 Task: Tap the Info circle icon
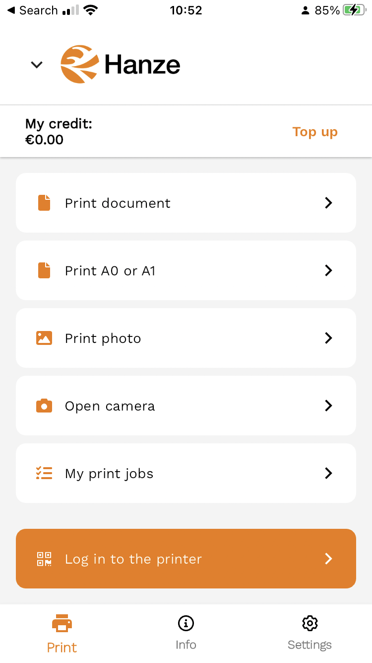tap(186, 623)
